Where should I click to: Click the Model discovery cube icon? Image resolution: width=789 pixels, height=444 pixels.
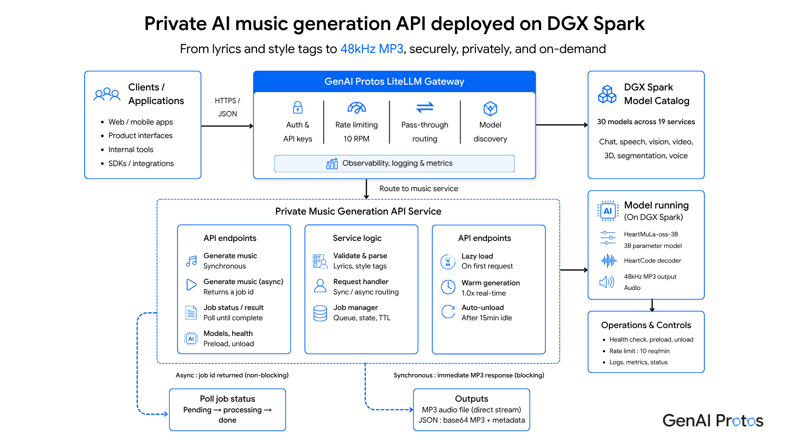(490, 109)
